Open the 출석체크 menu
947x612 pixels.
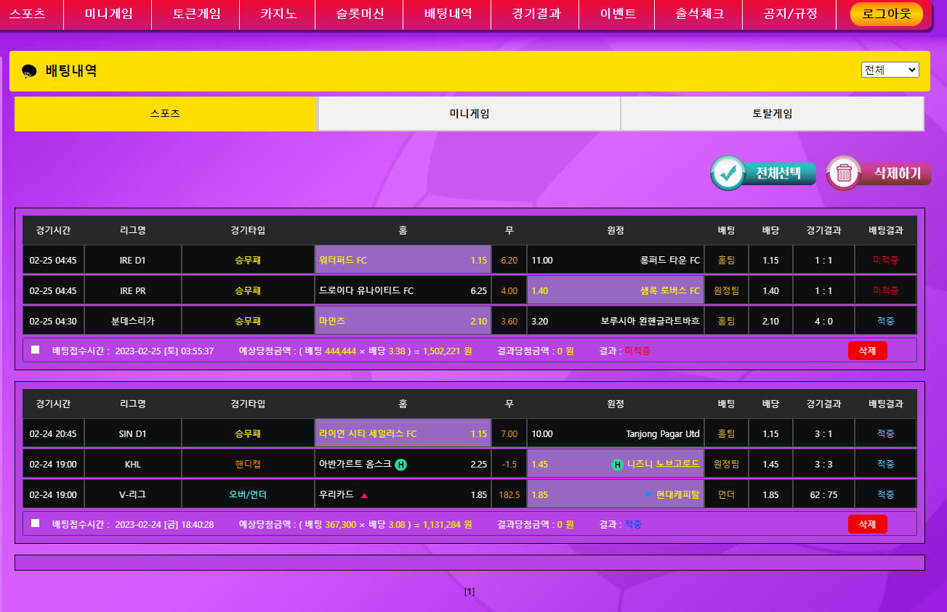click(x=699, y=14)
